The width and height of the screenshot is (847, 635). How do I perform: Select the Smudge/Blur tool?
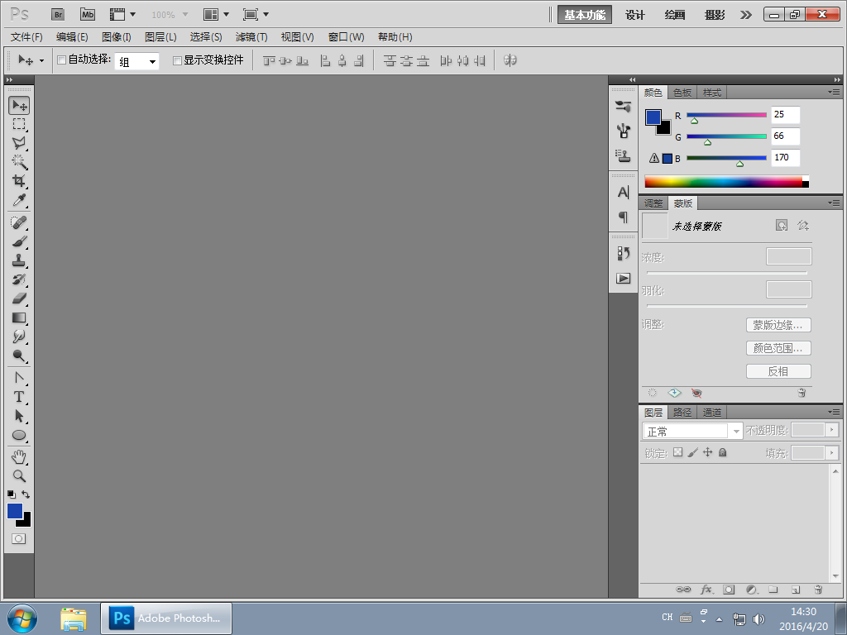(x=19, y=337)
